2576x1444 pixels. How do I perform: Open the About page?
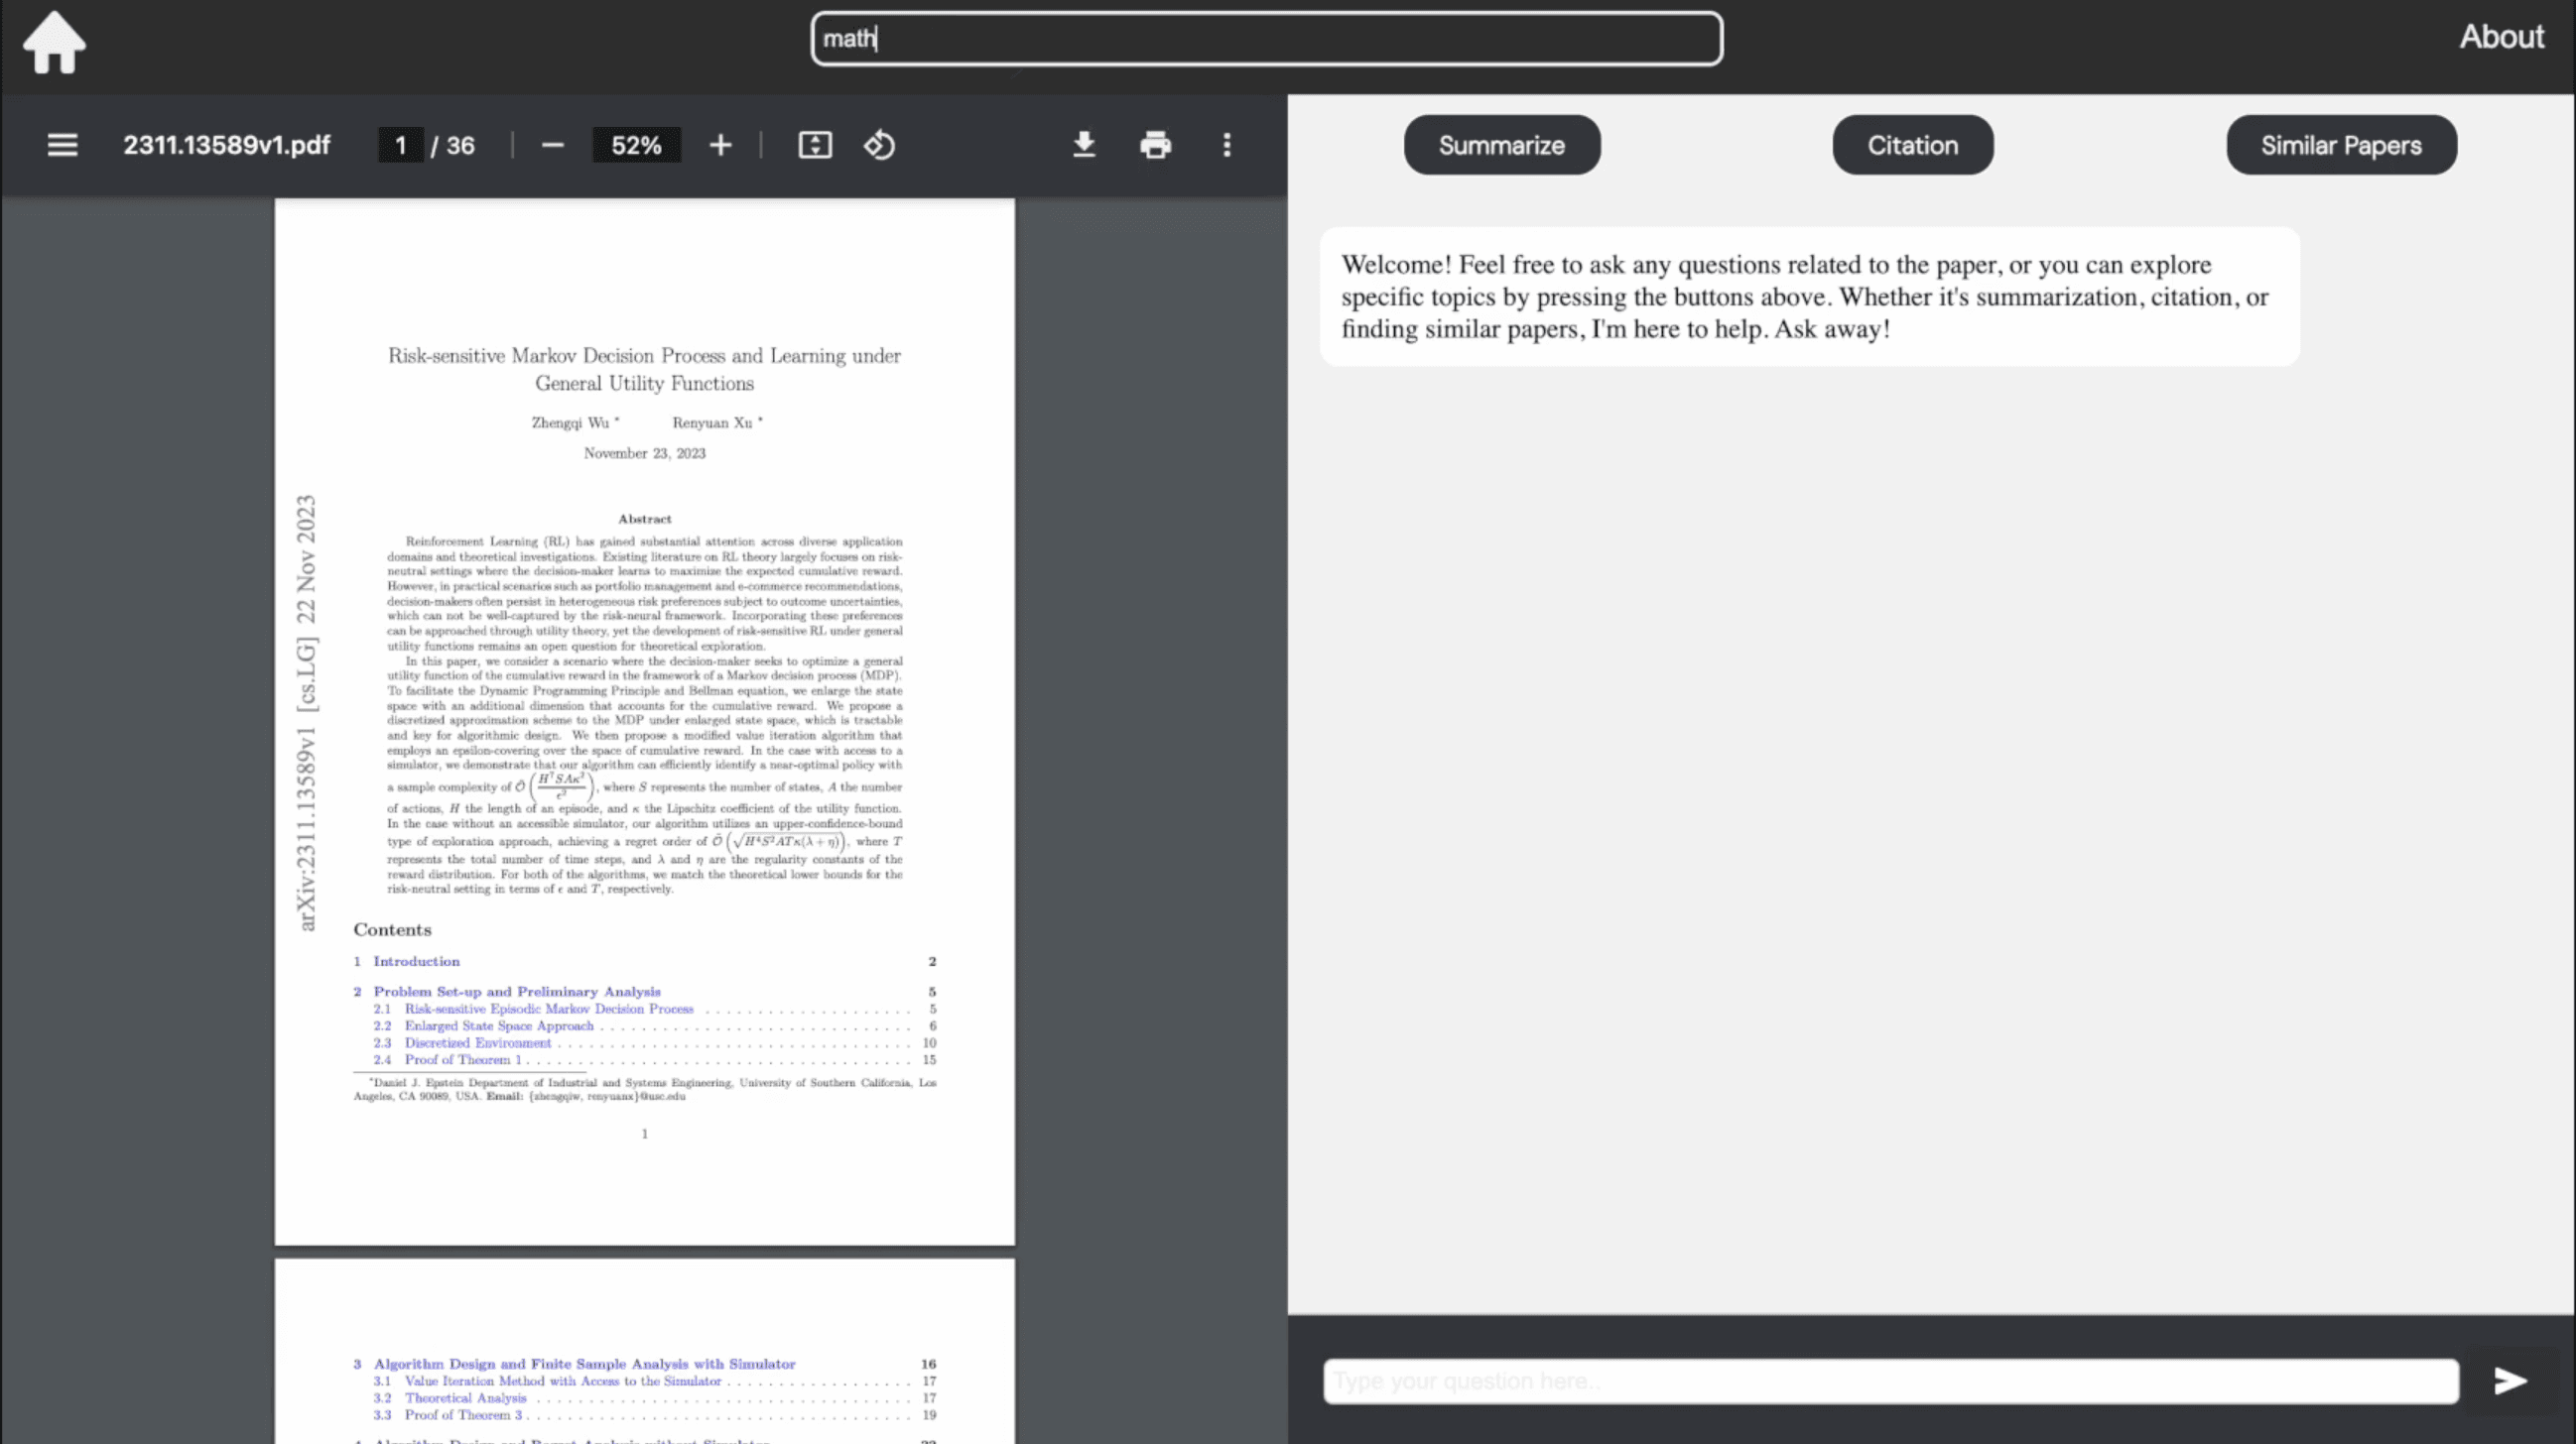tap(2501, 37)
